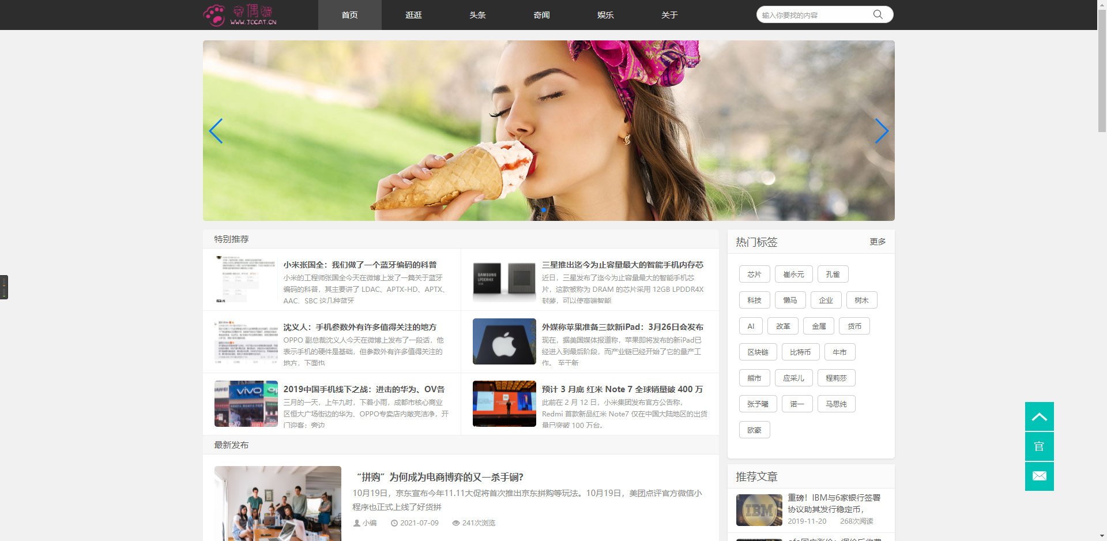This screenshot has height=541, width=1107.
Task: Select the 熊市 tag
Action: (x=754, y=378)
